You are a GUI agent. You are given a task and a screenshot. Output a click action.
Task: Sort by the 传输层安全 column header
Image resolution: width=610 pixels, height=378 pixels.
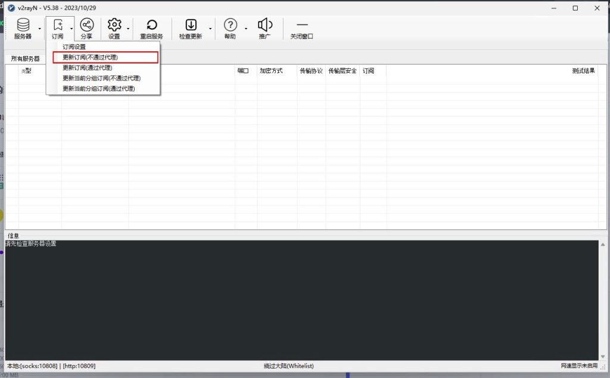pos(343,71)
